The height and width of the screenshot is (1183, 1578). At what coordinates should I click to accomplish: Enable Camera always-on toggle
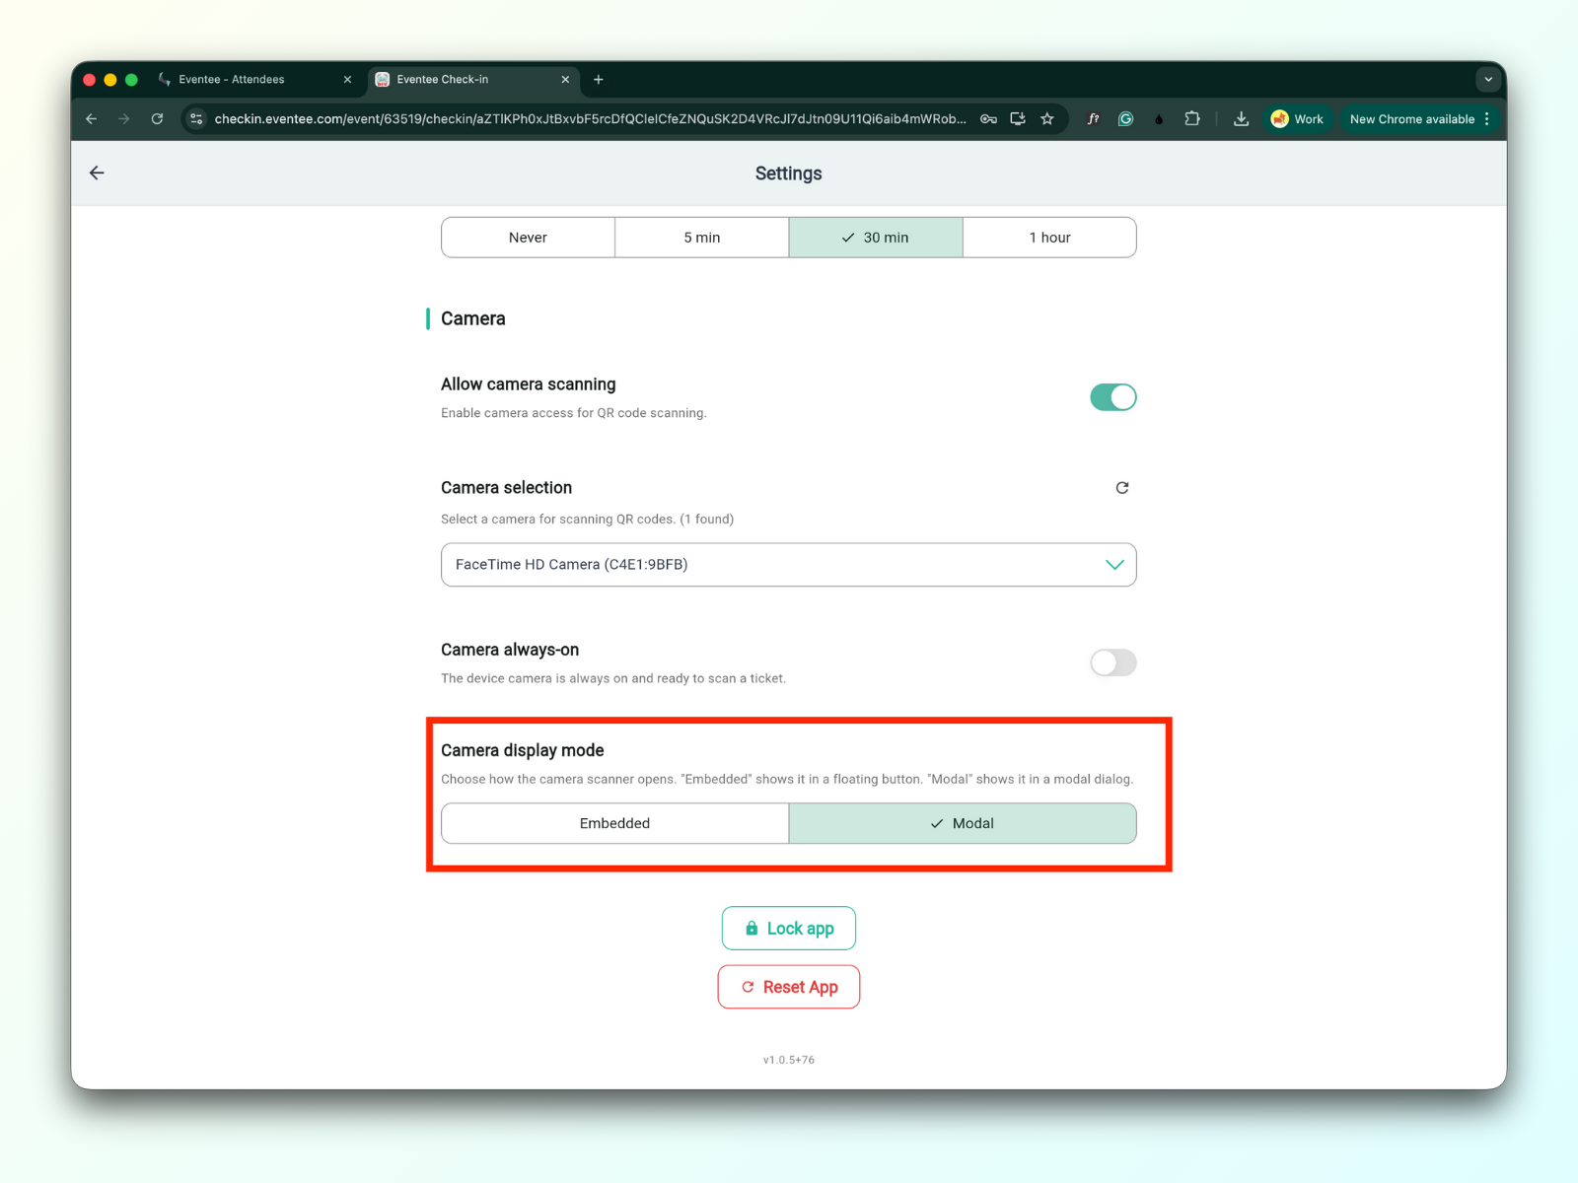pos(1113,662)
